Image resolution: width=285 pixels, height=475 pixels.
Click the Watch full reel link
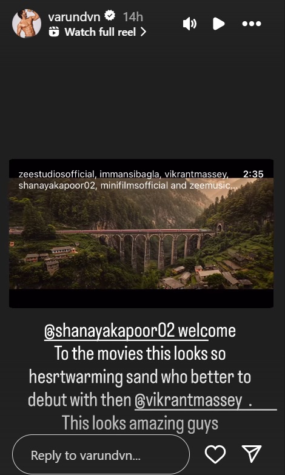pos(100,32)
